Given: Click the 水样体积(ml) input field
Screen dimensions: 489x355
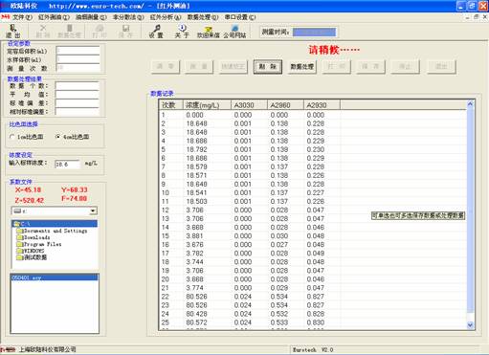Looking at the screenshot, I should click(x=78, y=59).
